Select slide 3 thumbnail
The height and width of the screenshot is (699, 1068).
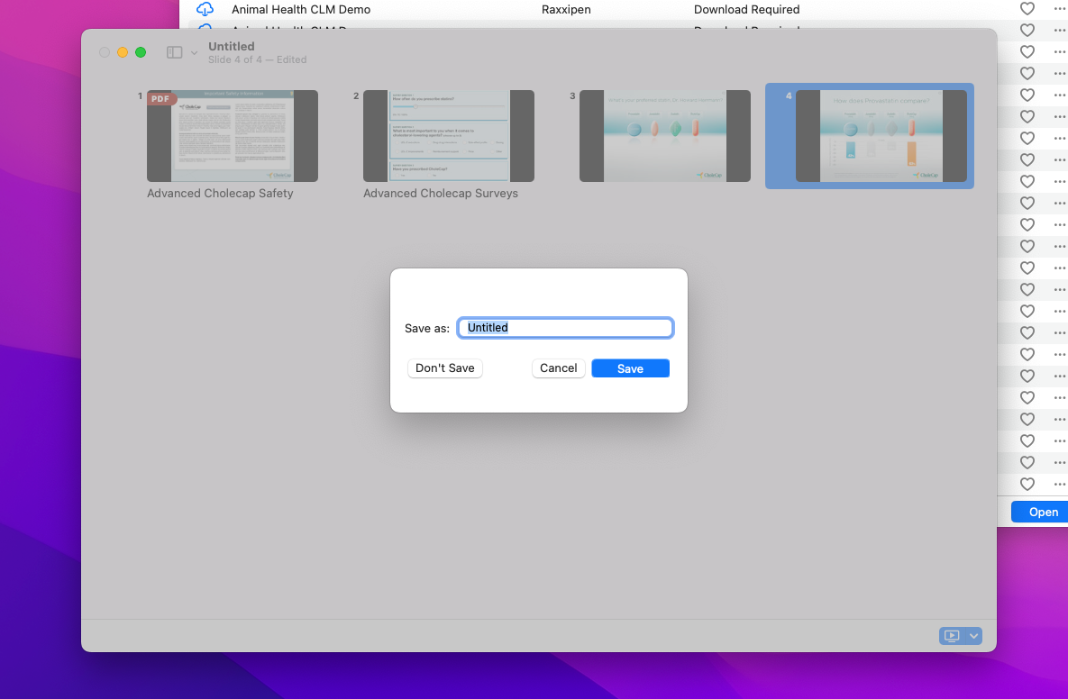(x=665, y=136)
